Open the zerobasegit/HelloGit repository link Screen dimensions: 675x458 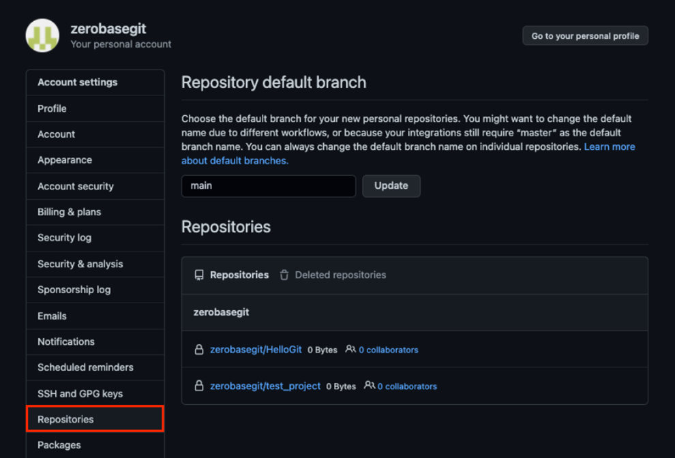pos(256,350)
